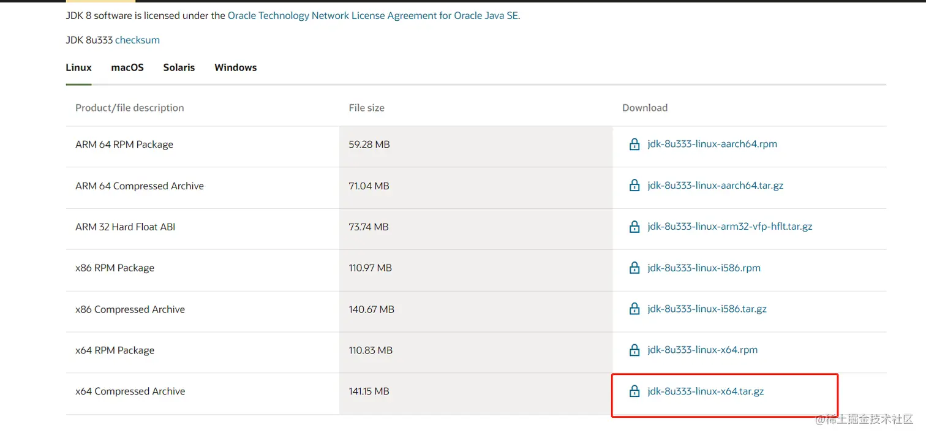Screen dimensions: 926x438
Task: Download jdk-8u333-linux-x64.rpm
Action: (x=702, y=350)
